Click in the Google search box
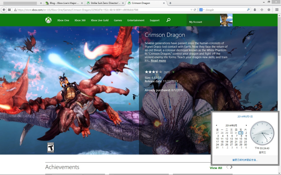The image size is (281, 175). click(226, 10)
